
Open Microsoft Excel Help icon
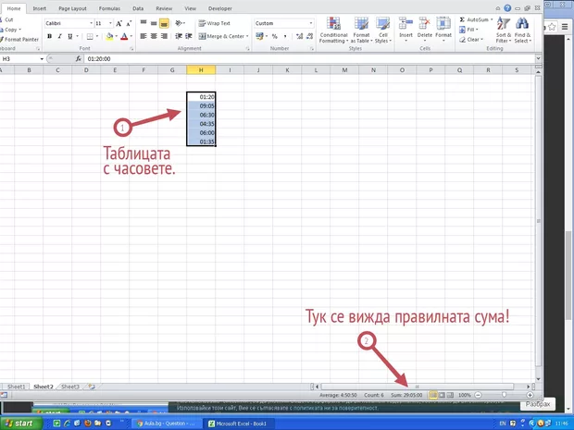[x=507, y=8]
